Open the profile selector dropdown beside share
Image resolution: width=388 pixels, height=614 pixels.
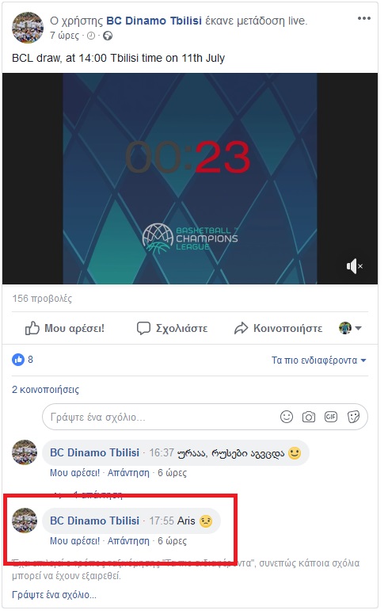click(x=350, y=328)
